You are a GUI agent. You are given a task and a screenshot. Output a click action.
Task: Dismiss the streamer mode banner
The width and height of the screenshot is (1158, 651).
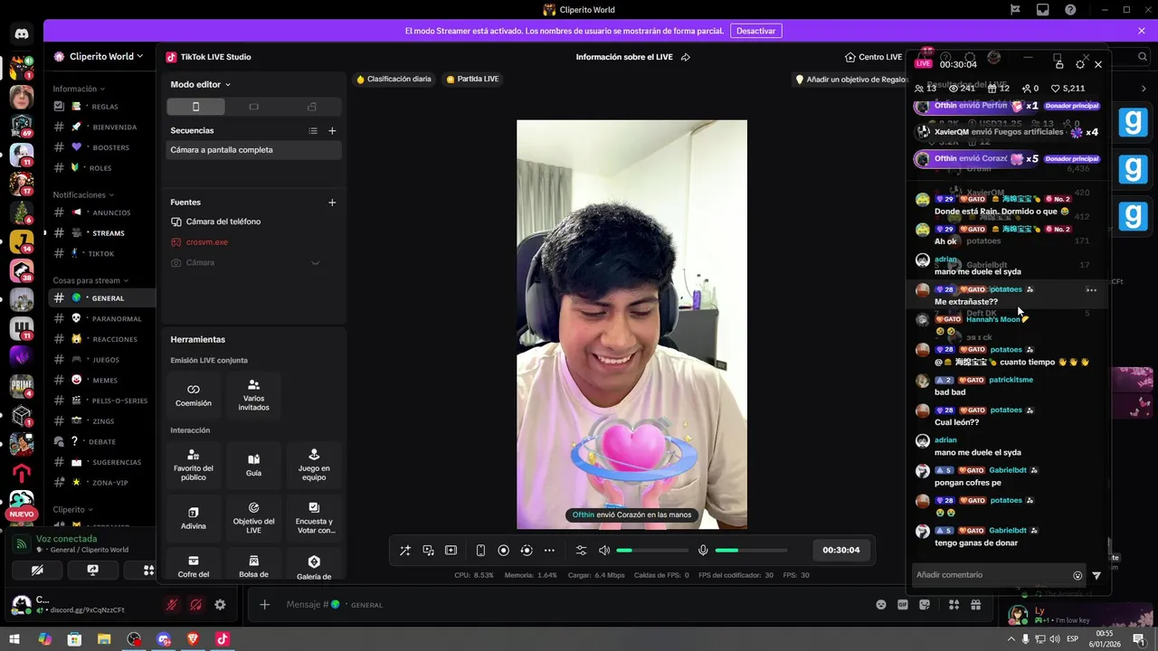[1142, 31]
